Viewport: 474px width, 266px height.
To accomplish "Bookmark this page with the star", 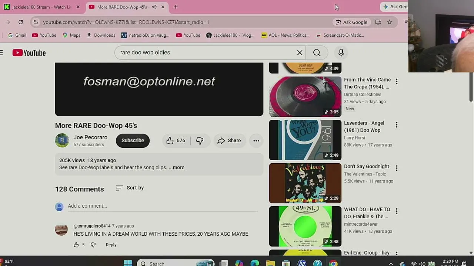I will click(x=390, y=22).
